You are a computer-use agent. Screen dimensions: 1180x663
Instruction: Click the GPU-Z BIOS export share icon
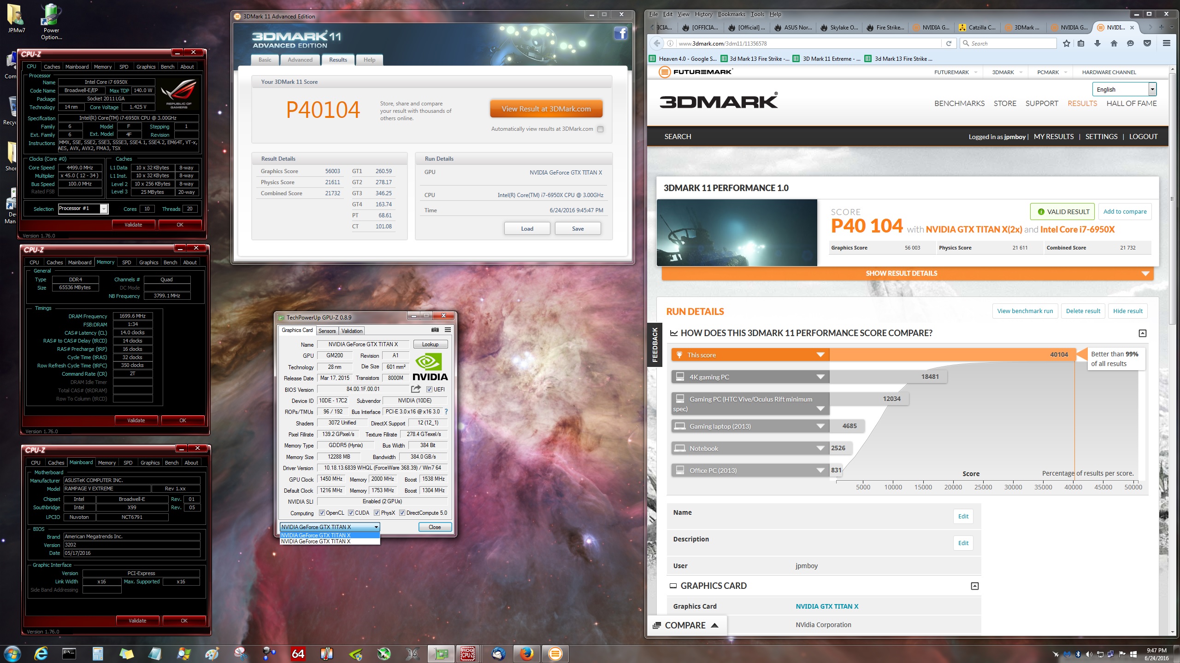point(416,389)
